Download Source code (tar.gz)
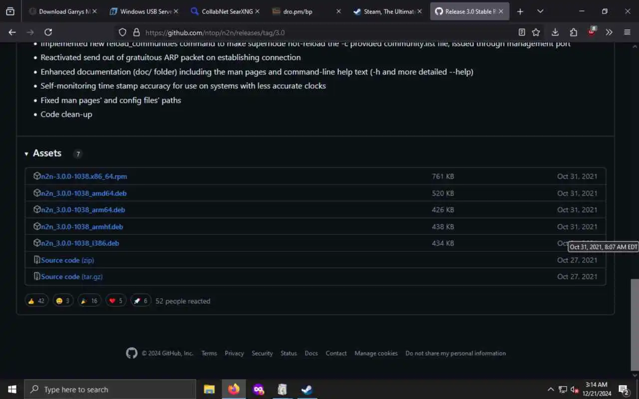Viewport: 639px width, 399px height. coord(72,277)
